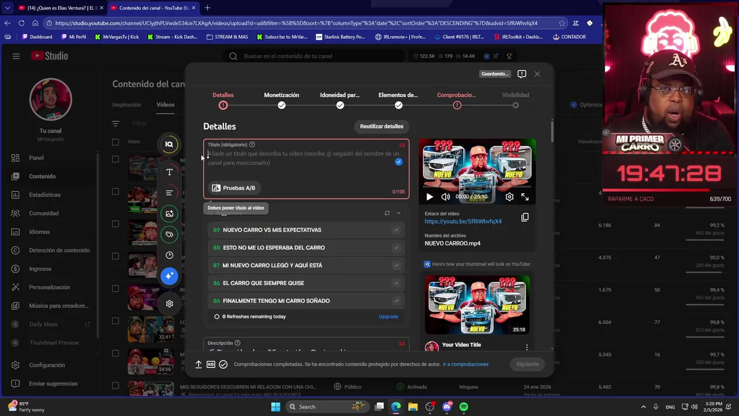Image resolution: width=739 pixels, height=416 pixels.
Task: Open the vidIQ thumbnail image tool
Action: 169,214
